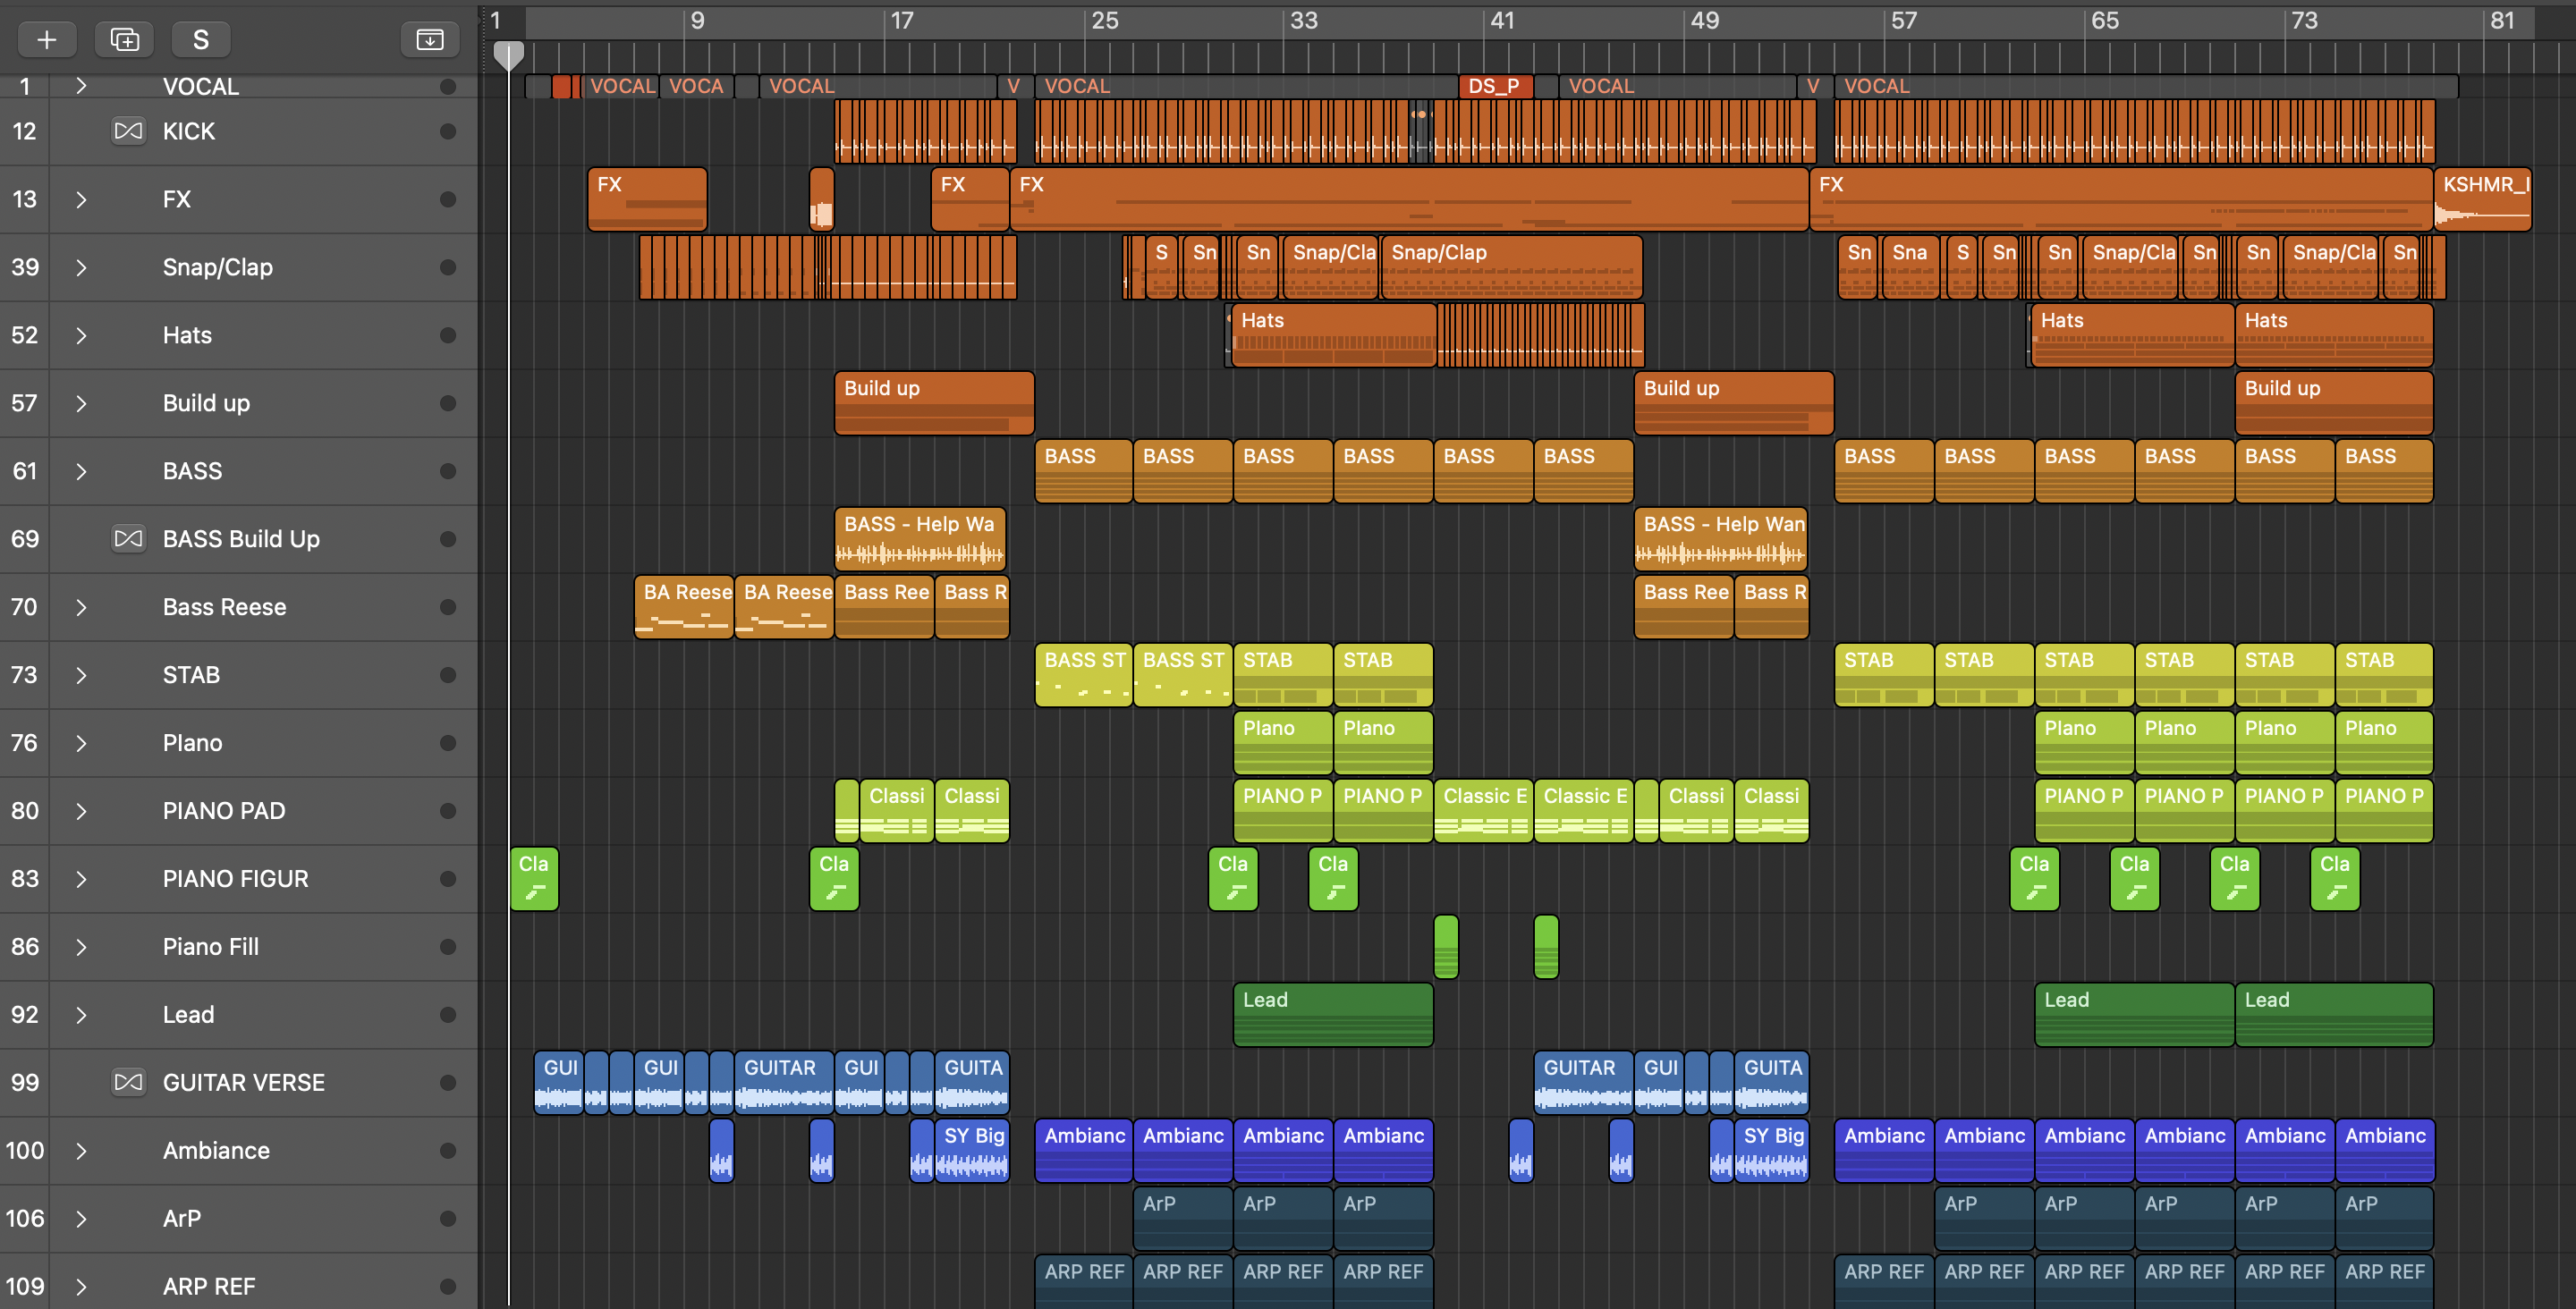The width and height of the screenshot is (2576, 1309).
Task: Expand the ArP track stack
Action: coord(81,1219)
